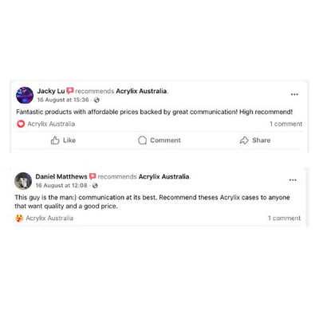Viewport: 319px width, 319px height.
Task: Click the 16 August at 12:08 timestamp
Action: (x=61, y=186)
